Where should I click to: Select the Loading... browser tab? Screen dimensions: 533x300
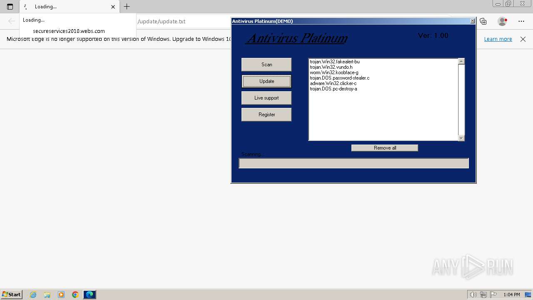coord(70,7)
